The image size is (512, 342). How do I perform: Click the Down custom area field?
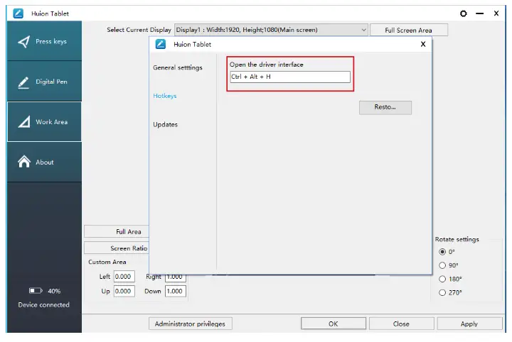pyautogui.click(x=176, y=291)
